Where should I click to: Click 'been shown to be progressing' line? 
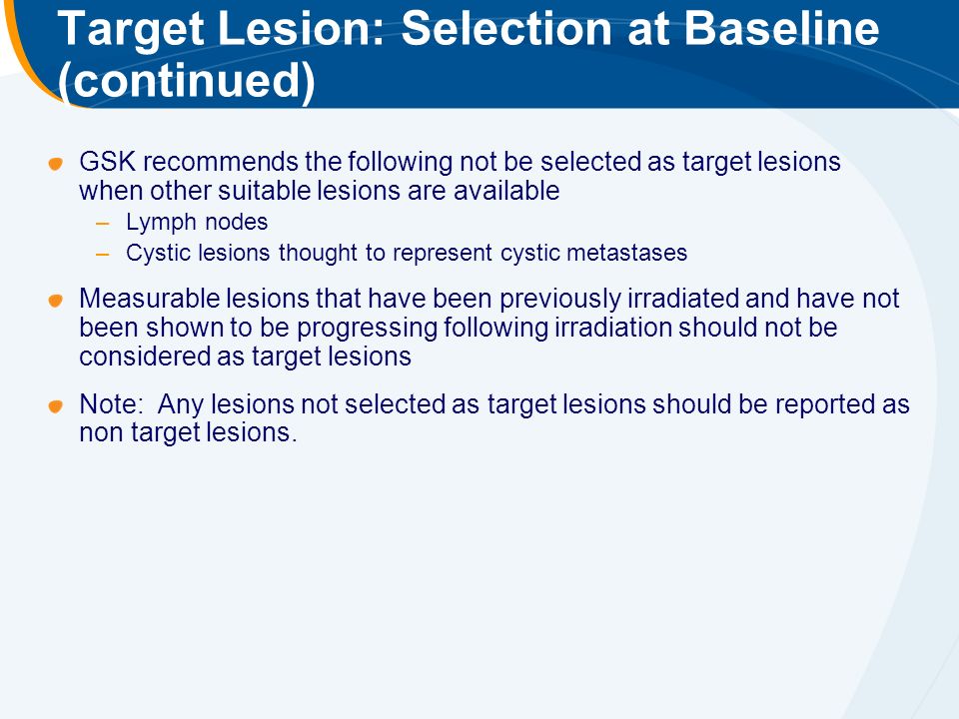(459, 328)
